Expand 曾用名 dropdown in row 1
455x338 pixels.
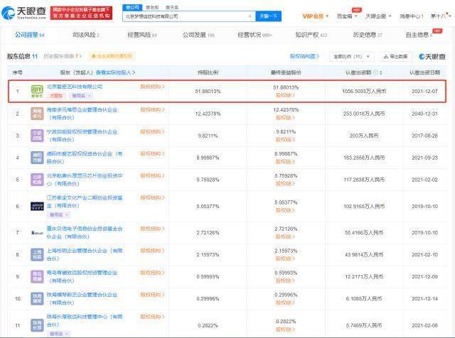coord(81,95)
